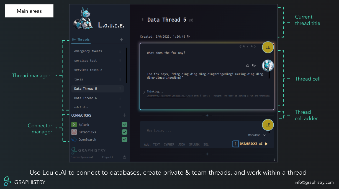Viewport: 339px width, 189px height.
Task: Click the Louie bot avatar in response
Action: pos(268,66)
